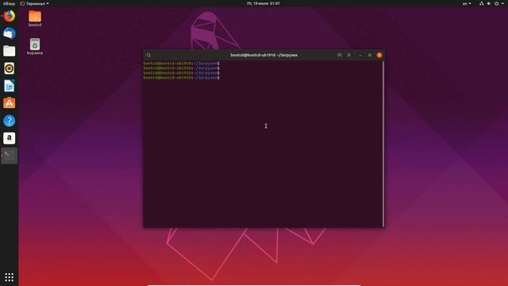Open the Help icon in the dock

pos(9,121)
